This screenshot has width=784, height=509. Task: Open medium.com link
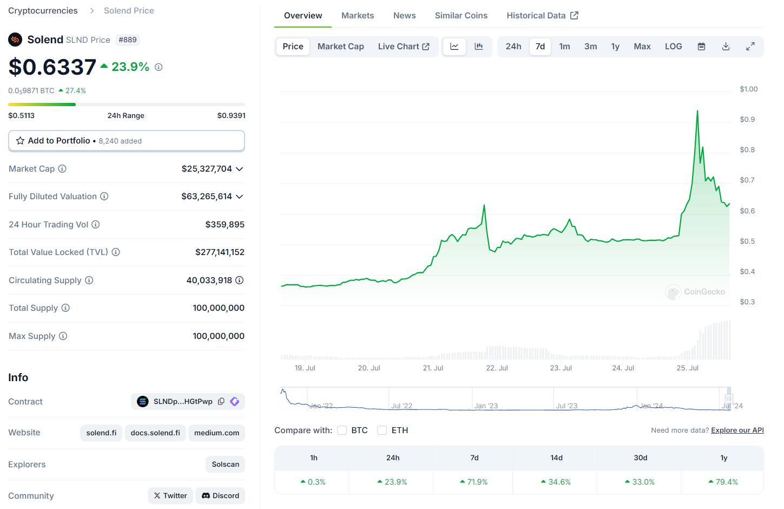(216, 433)
